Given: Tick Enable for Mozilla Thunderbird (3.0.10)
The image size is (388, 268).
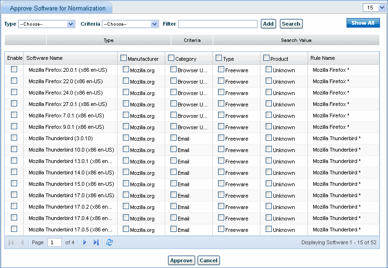Looking at the screenshot, I should pos(14,138).
